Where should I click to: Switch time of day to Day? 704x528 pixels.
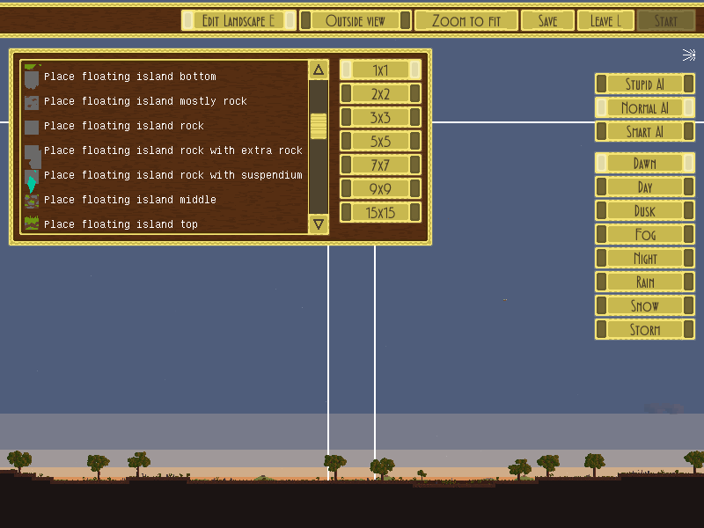(x=645, y=187)
